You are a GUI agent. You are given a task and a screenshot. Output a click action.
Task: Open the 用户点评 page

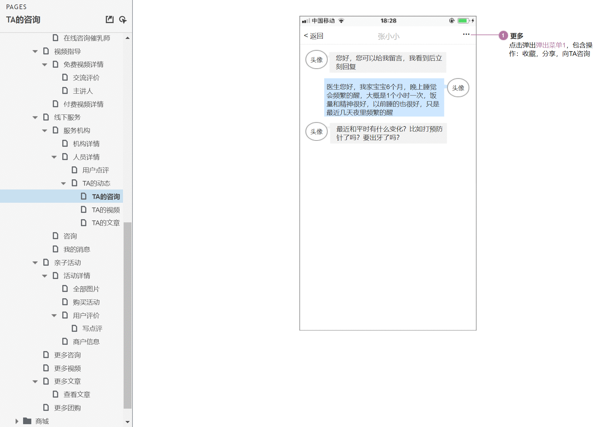point(95,170)
